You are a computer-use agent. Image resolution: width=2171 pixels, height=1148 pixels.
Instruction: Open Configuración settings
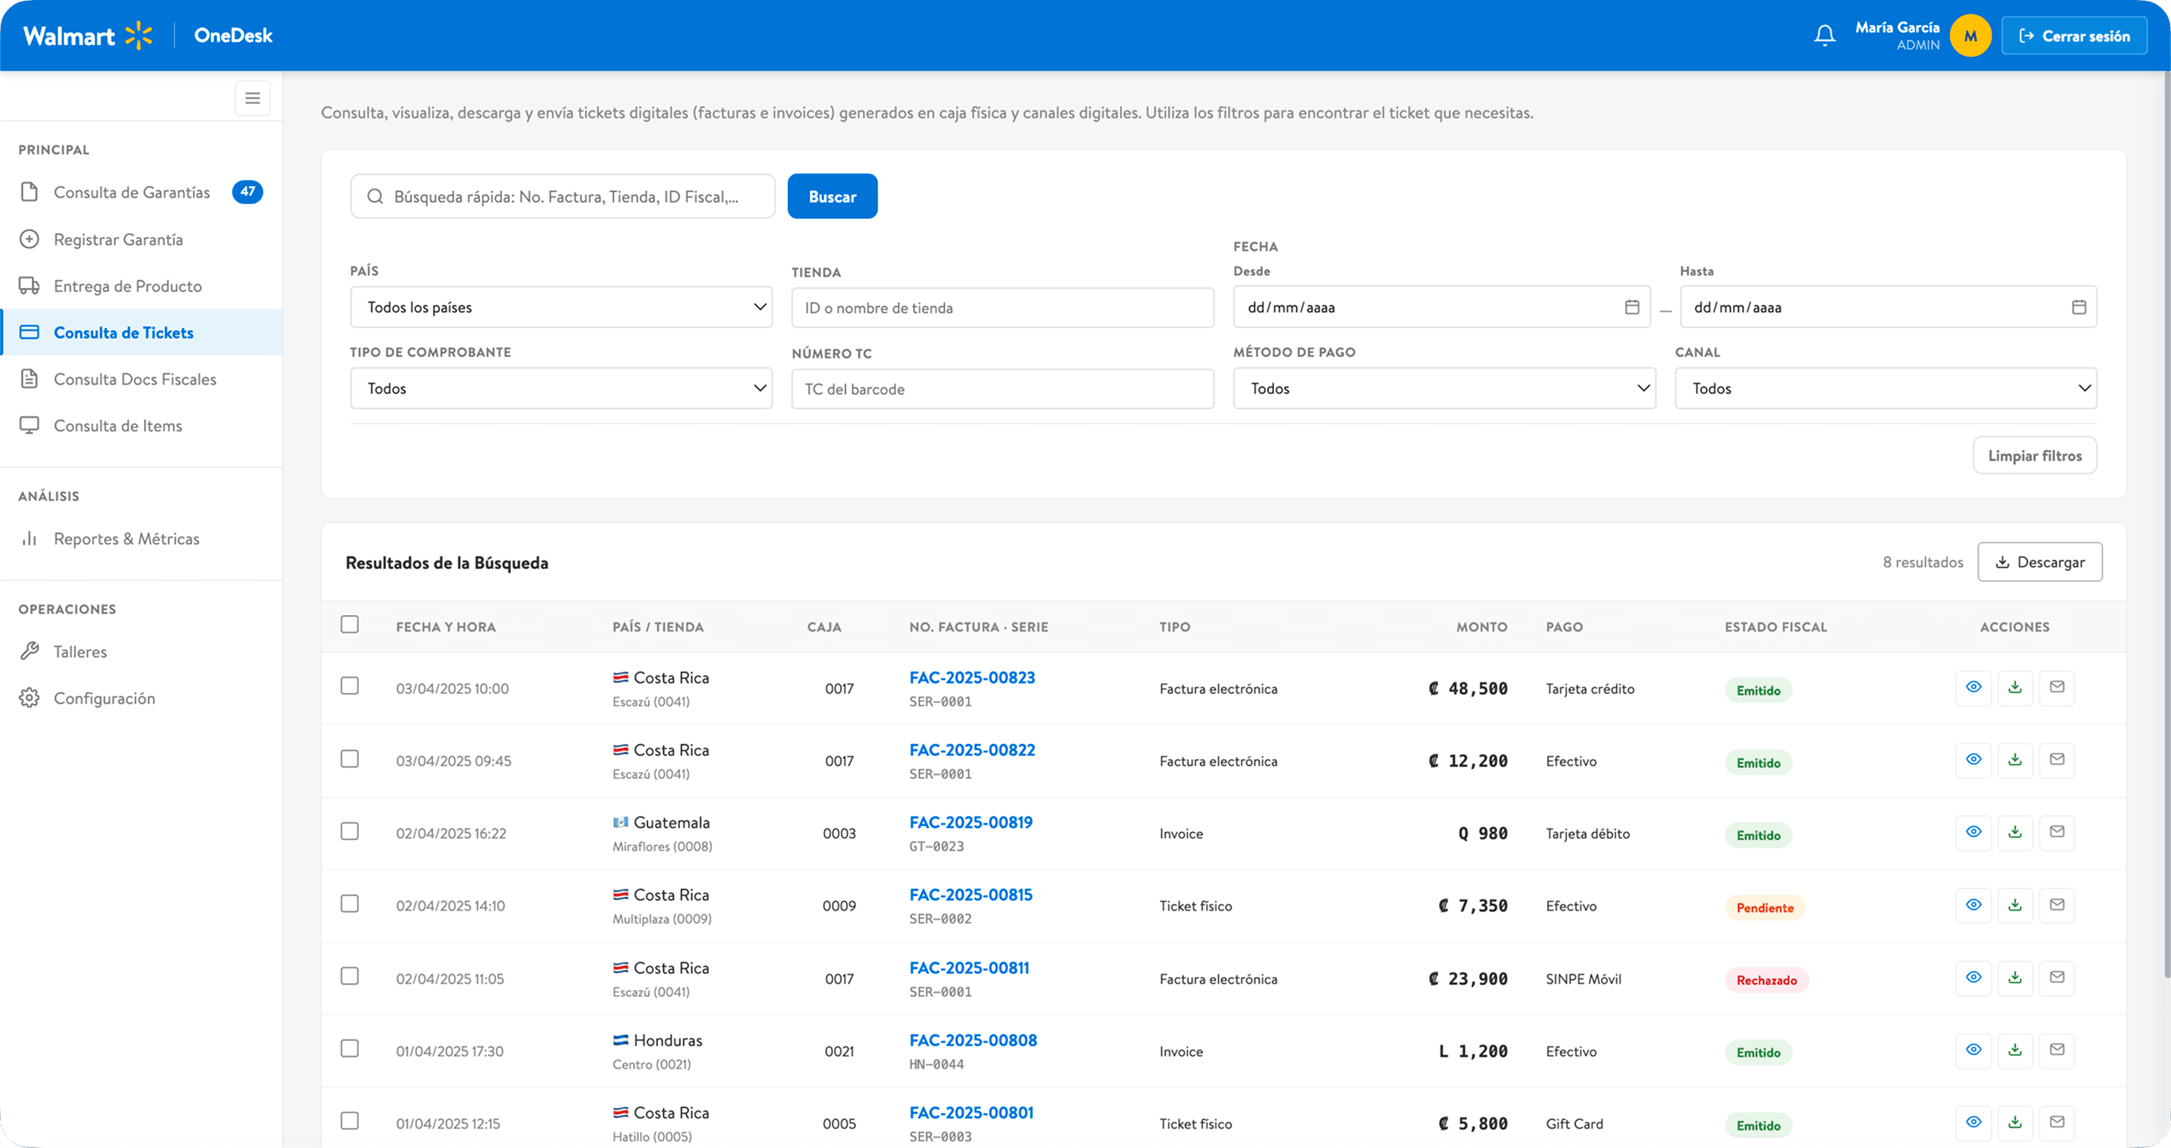click(x=142, y=698)
